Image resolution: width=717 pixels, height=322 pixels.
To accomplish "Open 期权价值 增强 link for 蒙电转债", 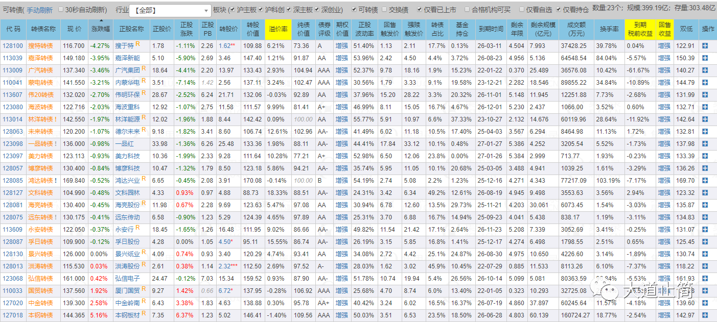I will pos(342,83).
